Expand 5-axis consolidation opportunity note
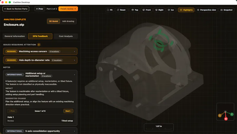The height and width of the screenshot is (134, 237). (x=40, y=131)
